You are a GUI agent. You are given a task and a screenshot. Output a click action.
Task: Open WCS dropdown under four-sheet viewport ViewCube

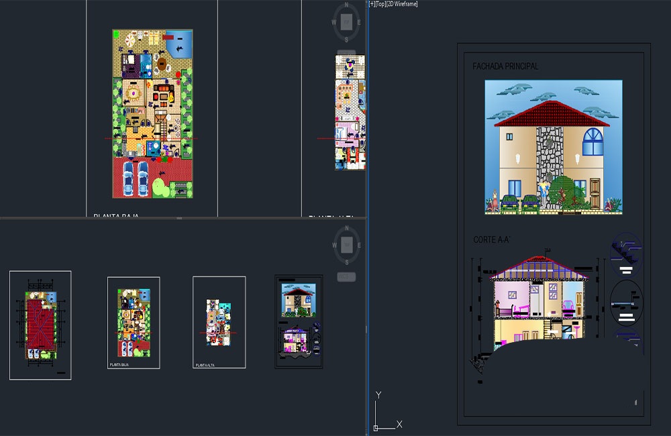point(346,277)
